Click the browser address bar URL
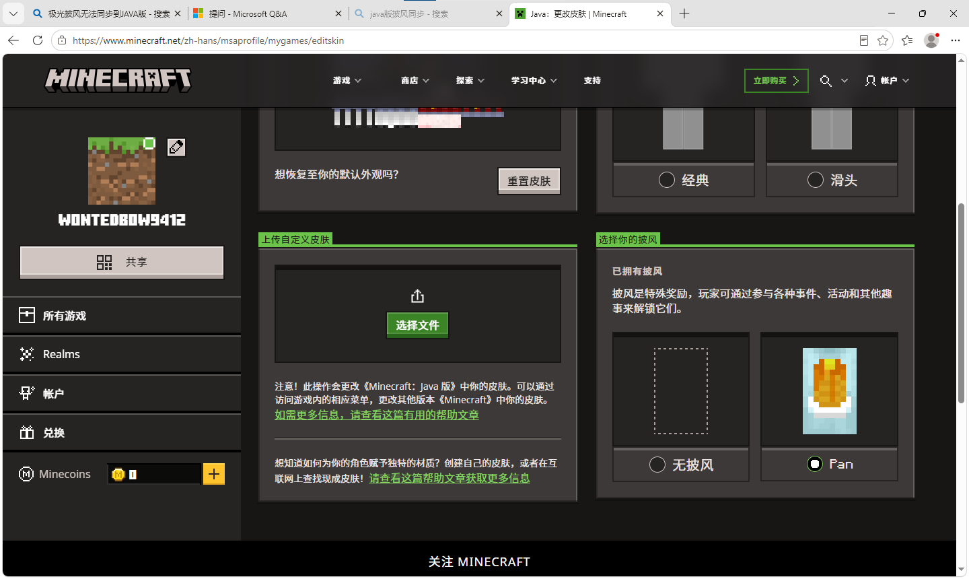The width and height of the screenshot is (969, 579). click(209, 40)
